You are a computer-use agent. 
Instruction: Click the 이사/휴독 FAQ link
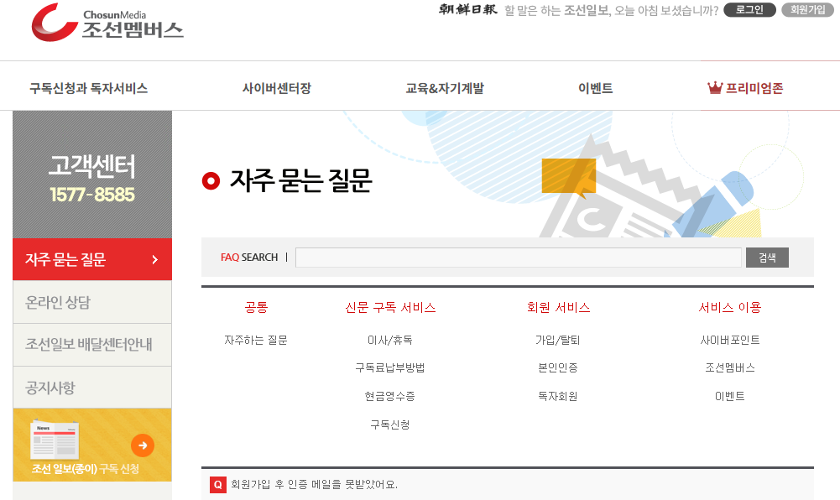[x=389, y=339]
